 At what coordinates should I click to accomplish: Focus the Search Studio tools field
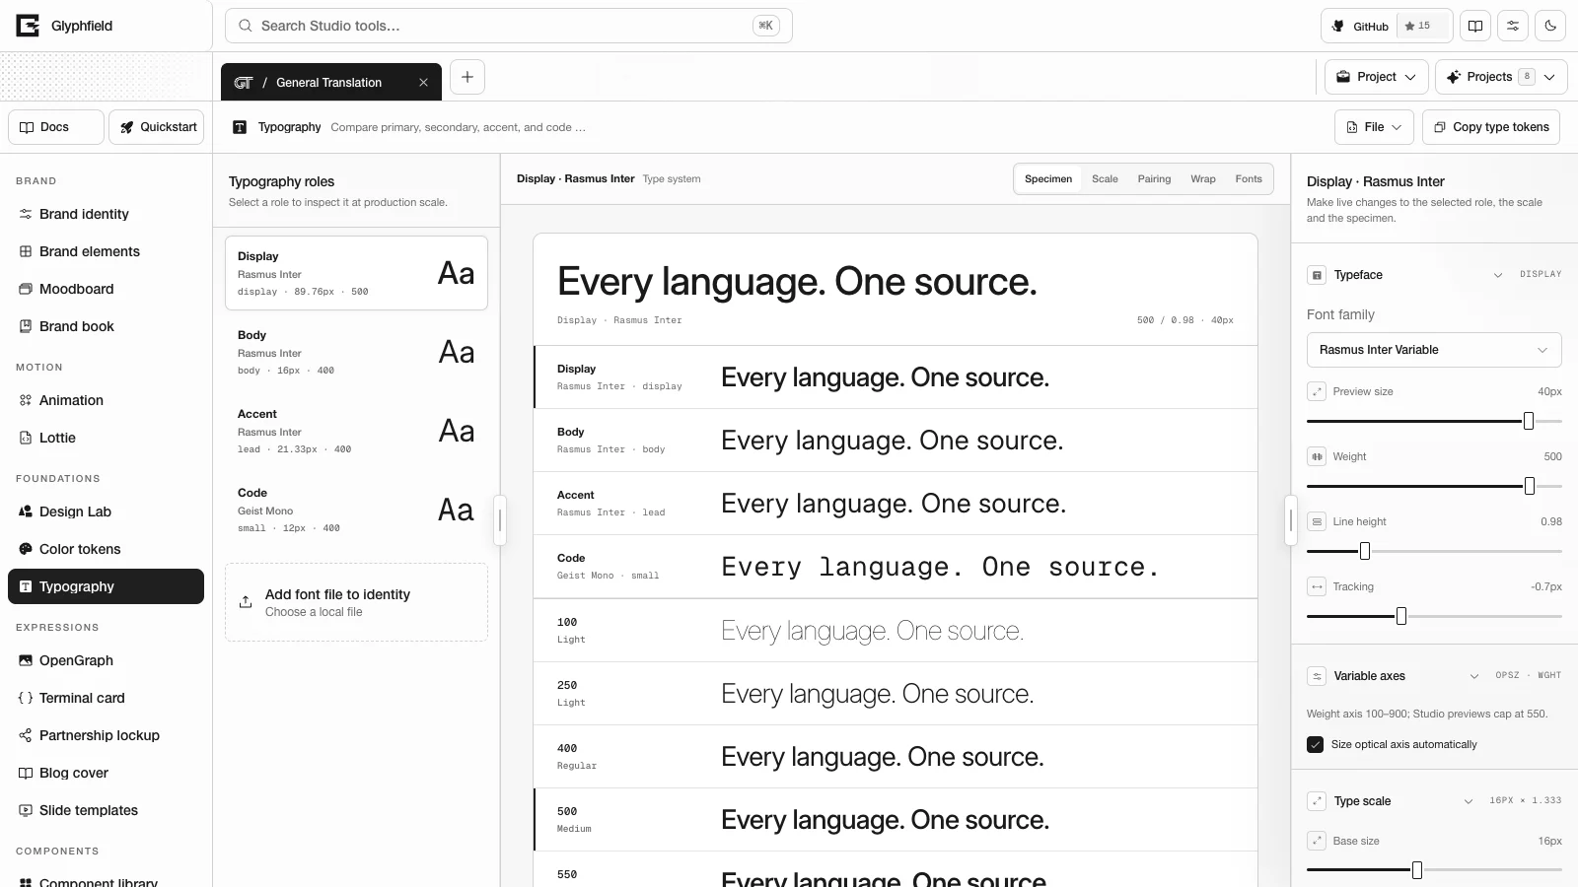[x=509, y=26]
